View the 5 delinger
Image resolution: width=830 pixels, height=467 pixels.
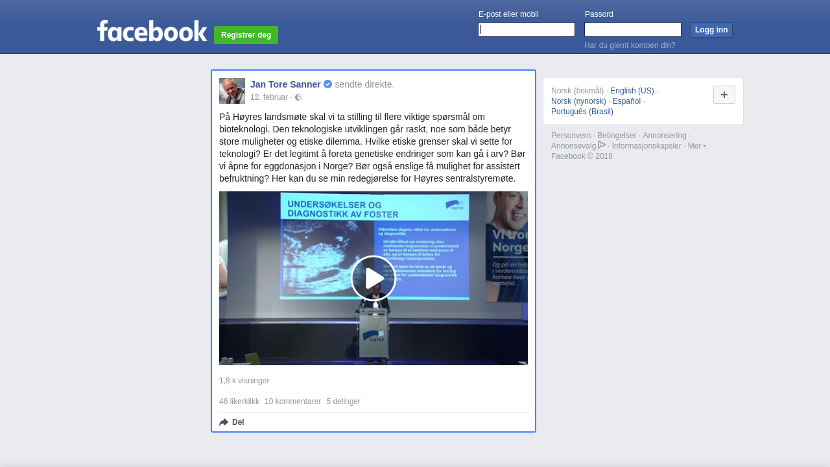[x=343, y=401]
